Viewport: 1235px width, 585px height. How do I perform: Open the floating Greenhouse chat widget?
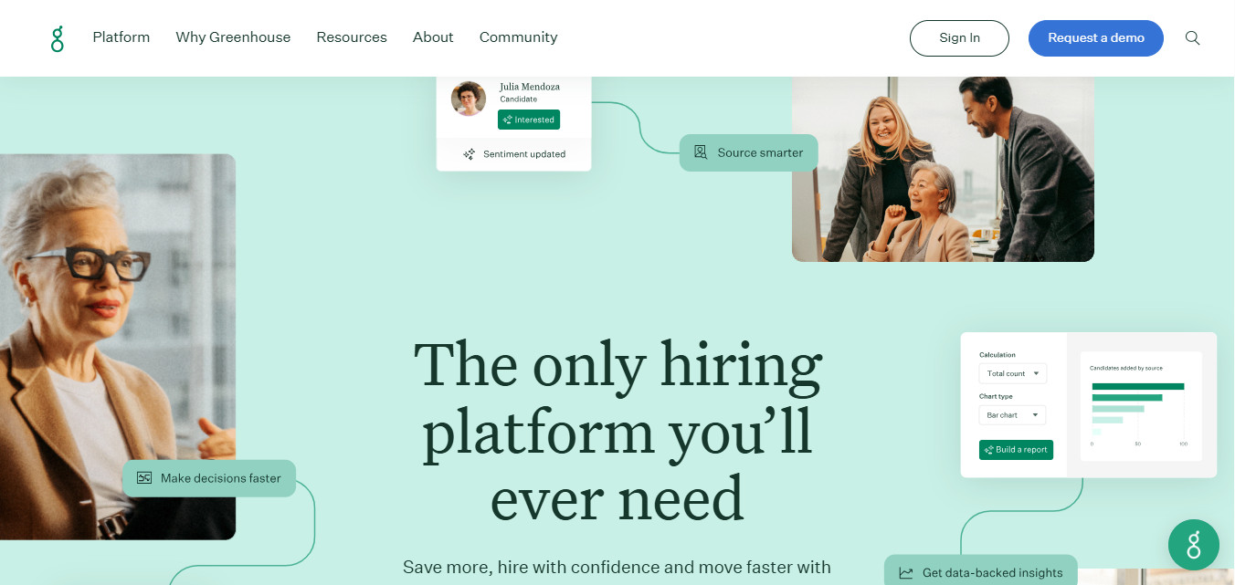click(x=1193, y=545)
